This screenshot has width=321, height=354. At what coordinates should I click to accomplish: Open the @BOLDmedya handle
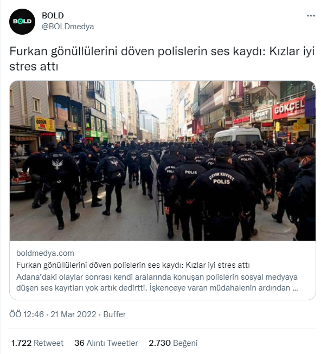[x=68, y=27]
